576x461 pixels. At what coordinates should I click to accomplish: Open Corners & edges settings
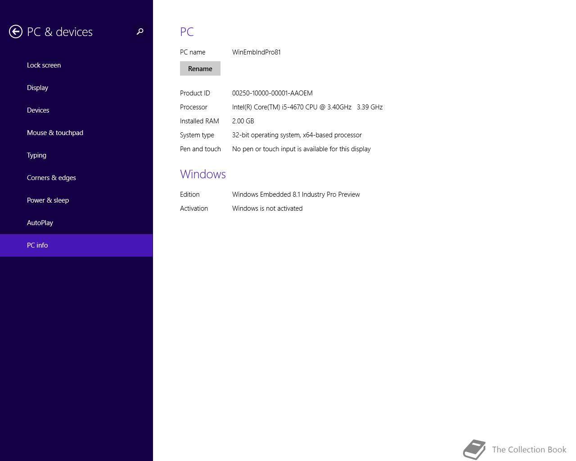(76, 178)
